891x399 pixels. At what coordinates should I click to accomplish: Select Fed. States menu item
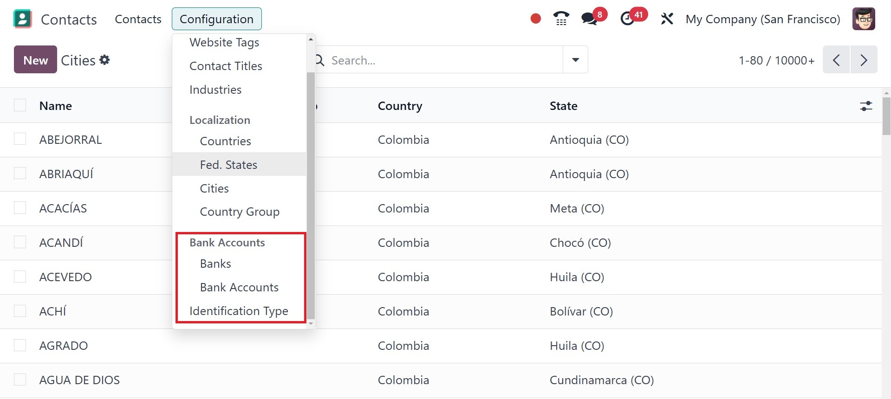[228, 165]
